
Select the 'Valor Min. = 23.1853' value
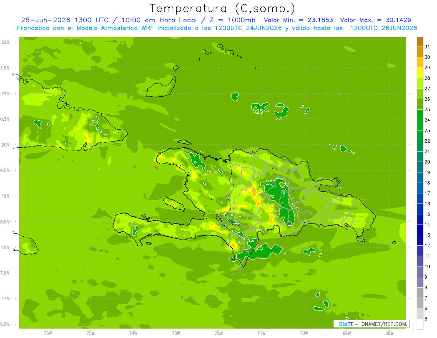299,20
